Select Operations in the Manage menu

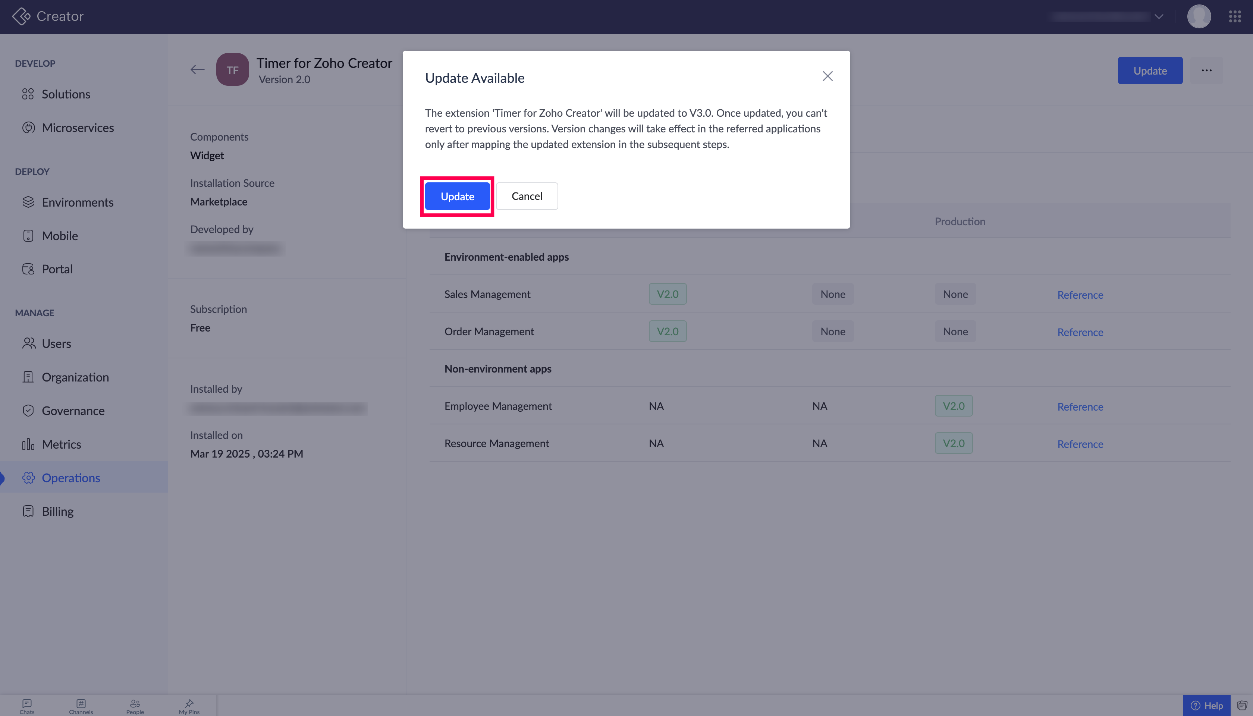(x=70, y=477)
